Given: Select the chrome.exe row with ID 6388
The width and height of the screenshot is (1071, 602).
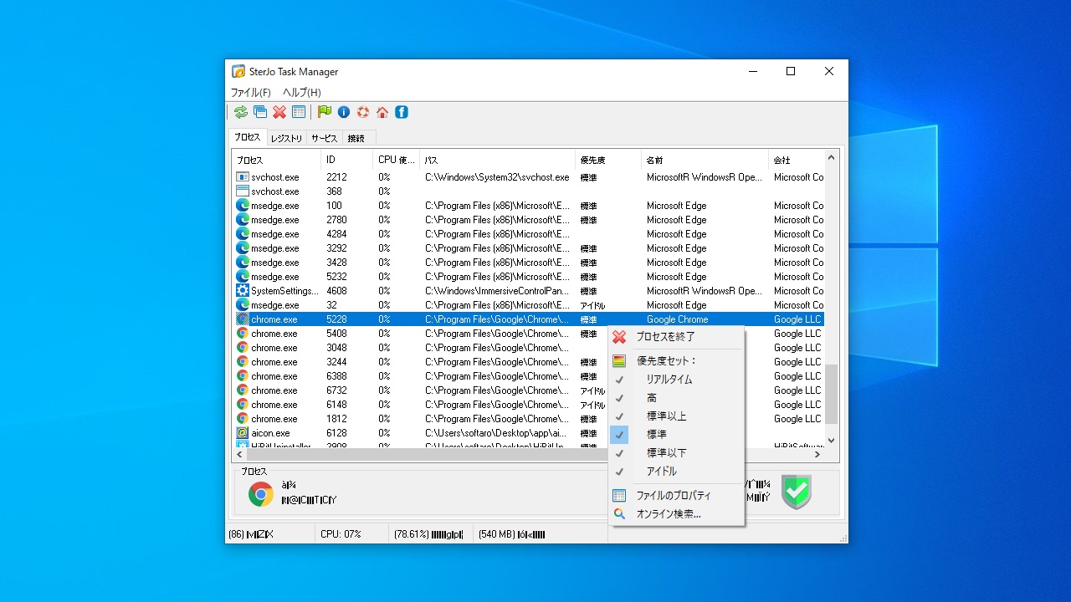Looking at the screenshot, I should pyautogui.click(x=529, y=376).
